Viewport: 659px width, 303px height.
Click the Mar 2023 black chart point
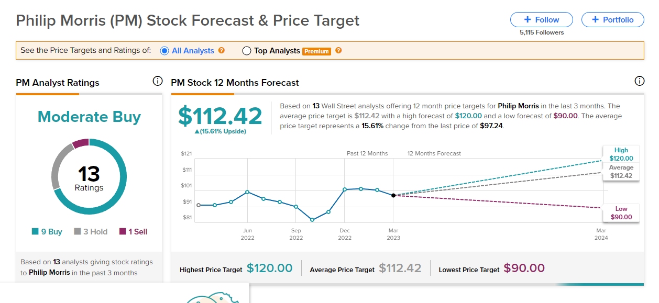click(393, 195)
